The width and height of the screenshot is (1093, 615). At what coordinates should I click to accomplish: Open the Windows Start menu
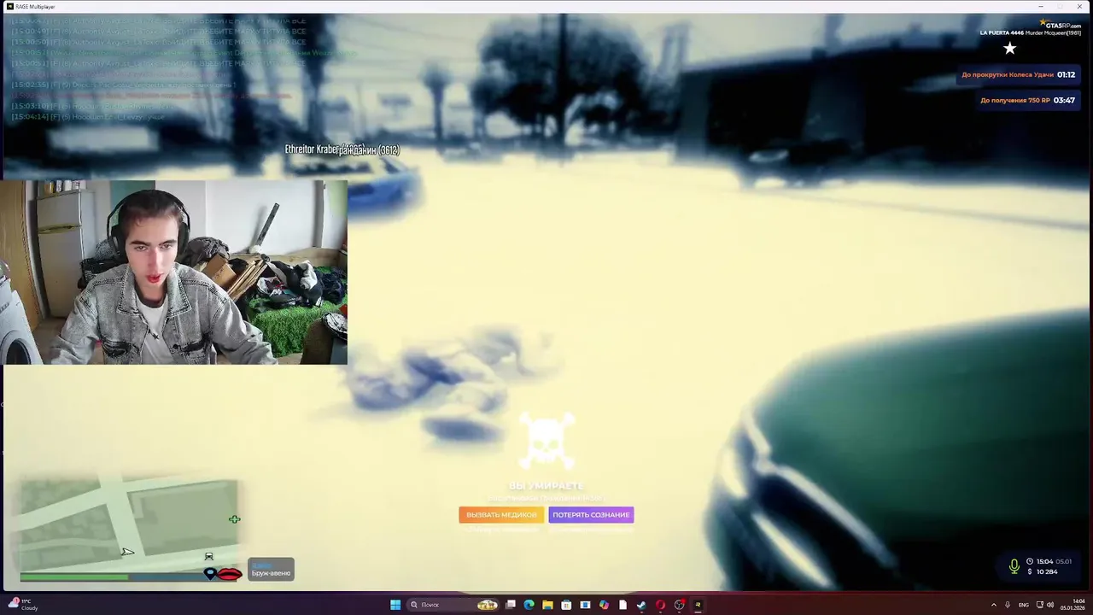395,605
